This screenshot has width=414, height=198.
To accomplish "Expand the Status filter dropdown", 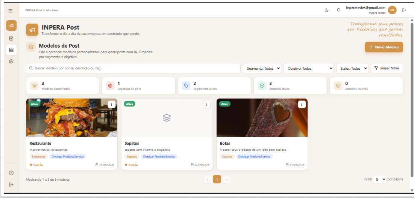I will pos(352,69).
